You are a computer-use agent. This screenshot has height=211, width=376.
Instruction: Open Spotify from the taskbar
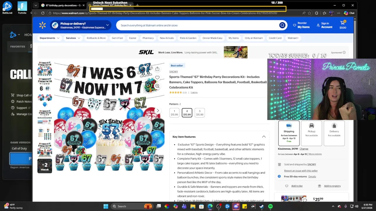270,206
